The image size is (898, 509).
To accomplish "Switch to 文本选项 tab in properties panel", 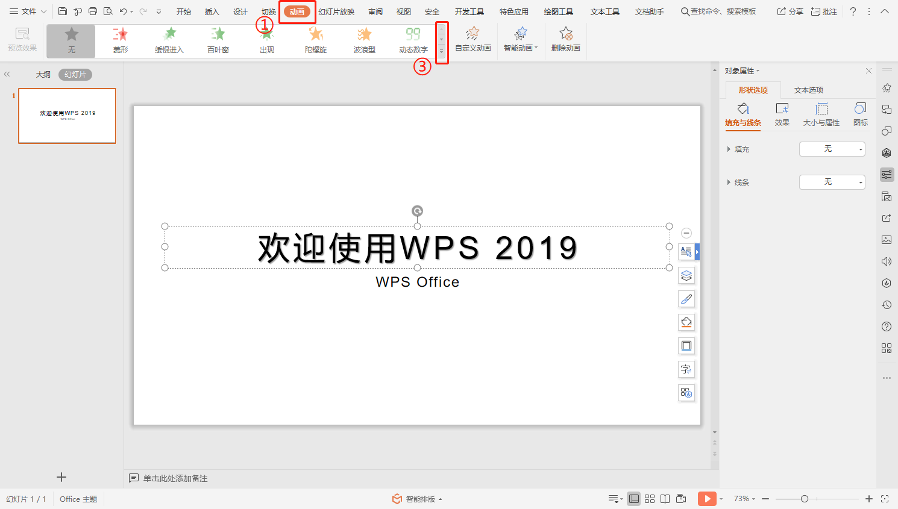I will (x=808, y=90).
